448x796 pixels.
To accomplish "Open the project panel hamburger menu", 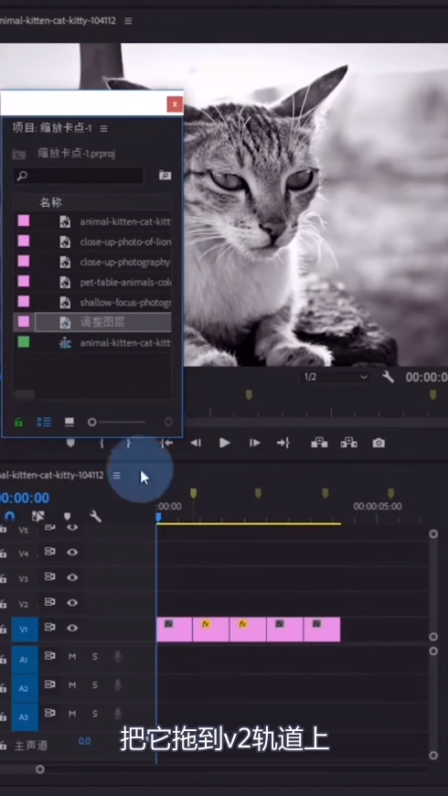I will [103, 128].
